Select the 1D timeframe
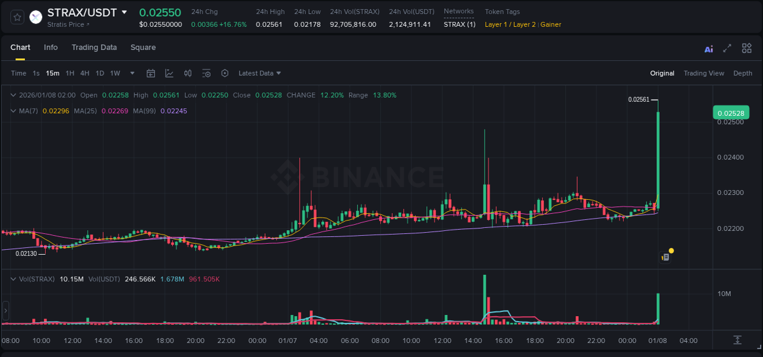The width and height of the screenshot is (763, 357). click(x=99, y=72)
